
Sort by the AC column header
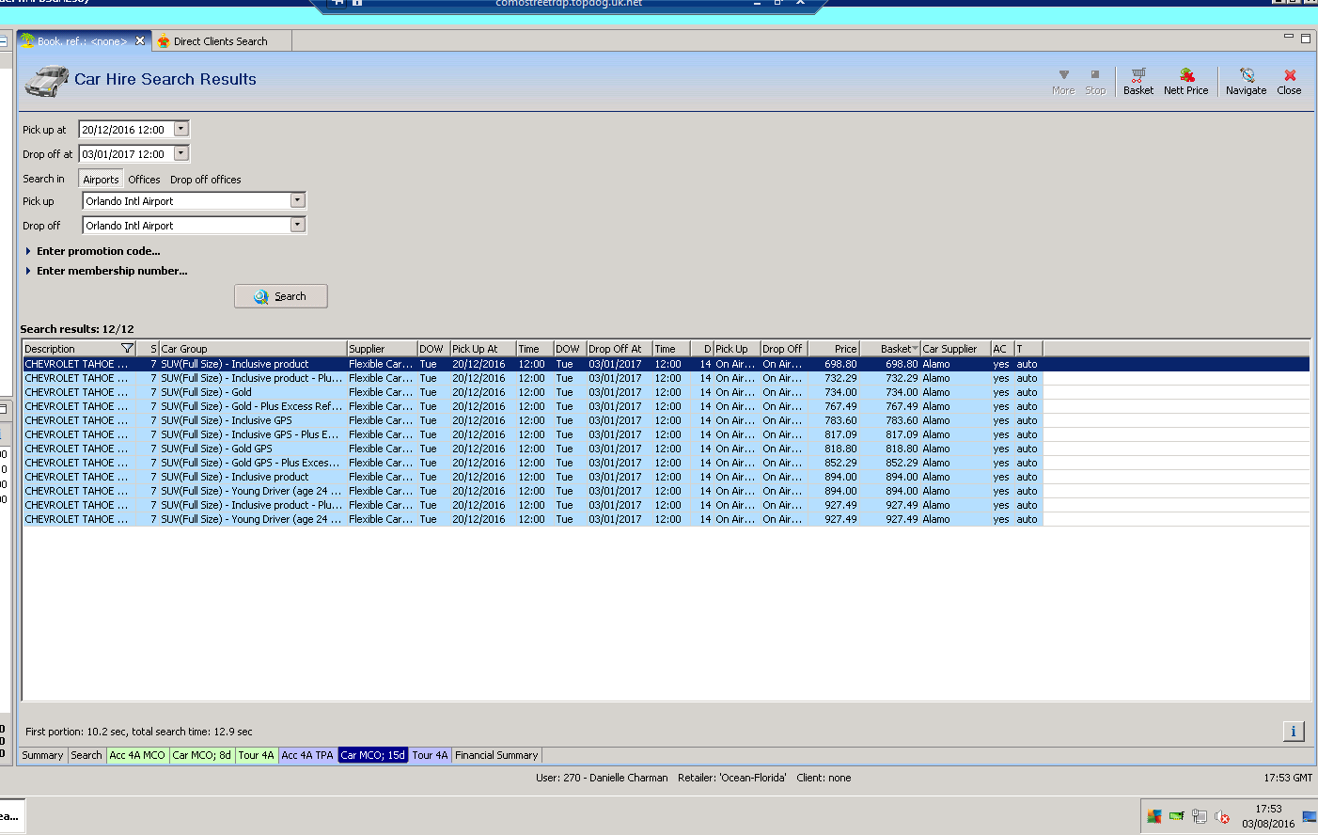[1002, 349]
